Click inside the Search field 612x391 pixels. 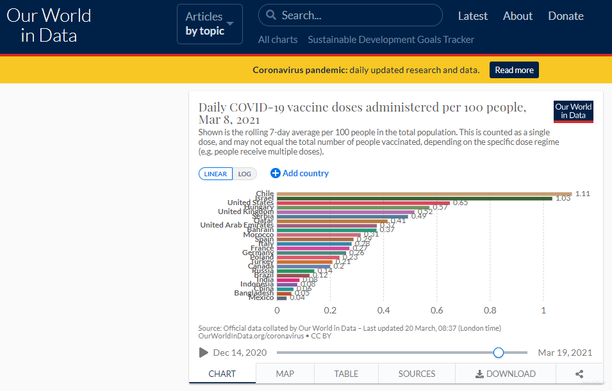tap(351, 15)
